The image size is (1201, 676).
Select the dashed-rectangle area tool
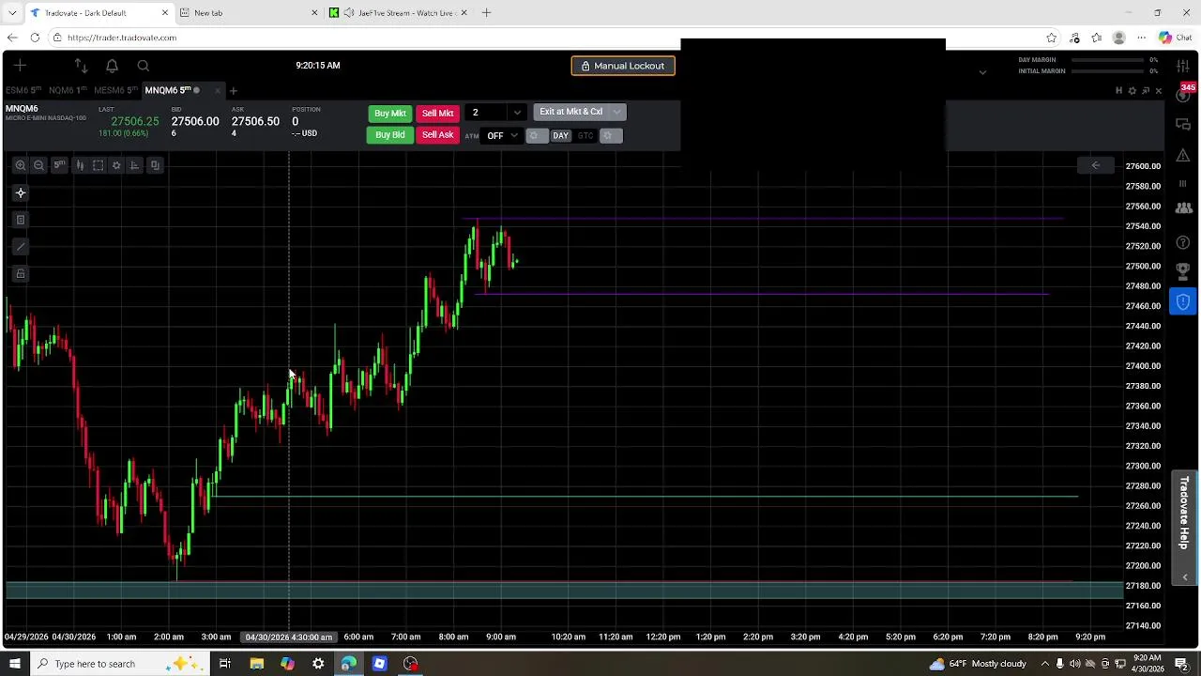[x=98, y=165]
